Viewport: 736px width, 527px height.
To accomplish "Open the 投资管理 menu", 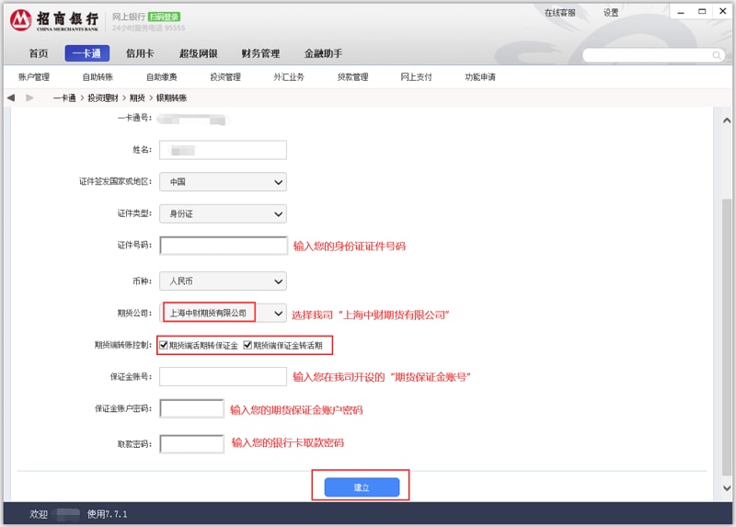I will (224, 77).
